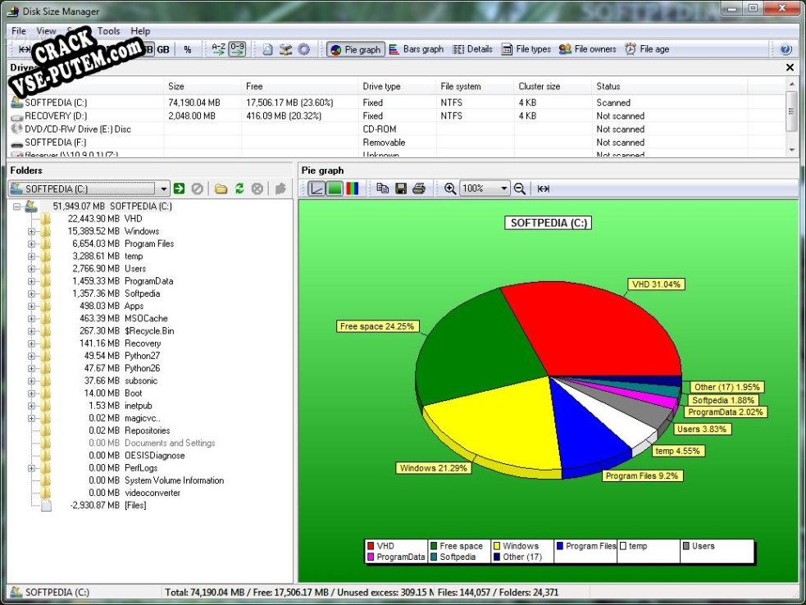Click the grey cancel circle icon

point(257,189)
